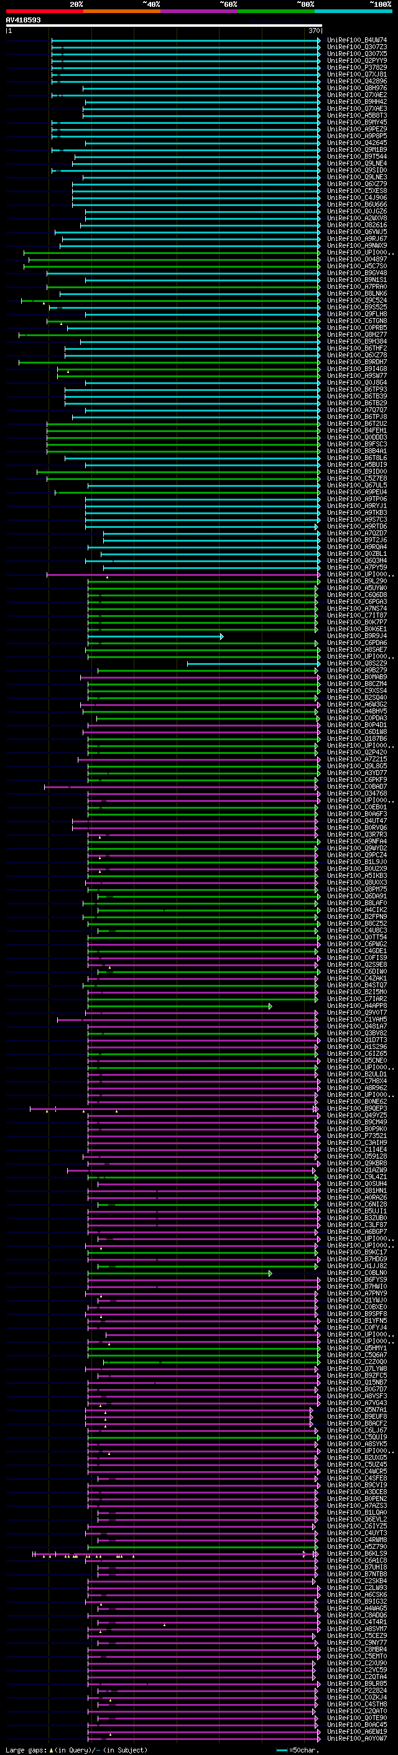Select hit label UniRef100_B9L290
This screenshot has width=398, height=1755.
coord(357,581)
